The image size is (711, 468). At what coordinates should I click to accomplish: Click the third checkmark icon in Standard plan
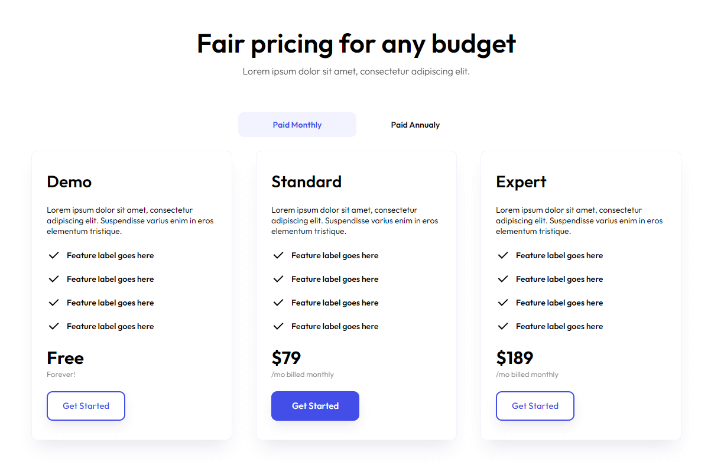pyautogui.click(x=278, y=302)
